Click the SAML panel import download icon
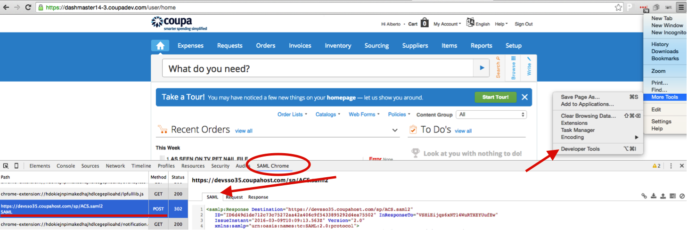This screenshot has width=687, height=230. click(x=654, y=196)
